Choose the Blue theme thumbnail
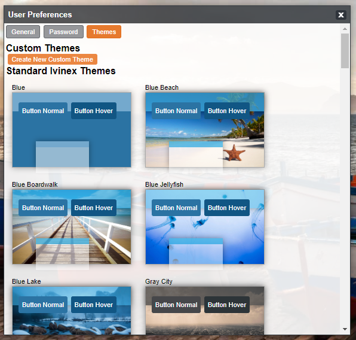356x340 pixels. pos(72,130)
